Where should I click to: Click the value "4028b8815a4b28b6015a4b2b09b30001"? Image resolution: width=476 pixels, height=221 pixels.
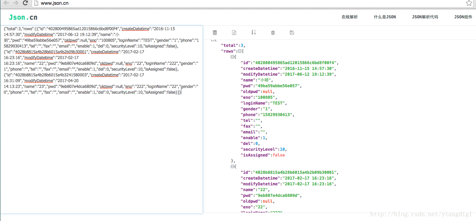pyautogui.click(x=294, y=172)
